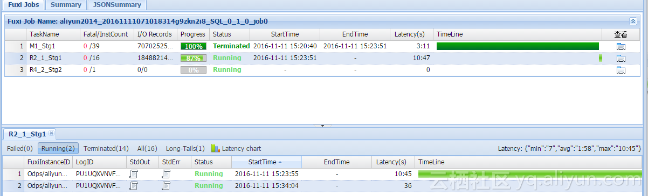Viewport: 648px width, 196px height.
Task: Click the R2_1_Stg1 87% progress bar
Action: pyautogui.click(x=194, y=58)
